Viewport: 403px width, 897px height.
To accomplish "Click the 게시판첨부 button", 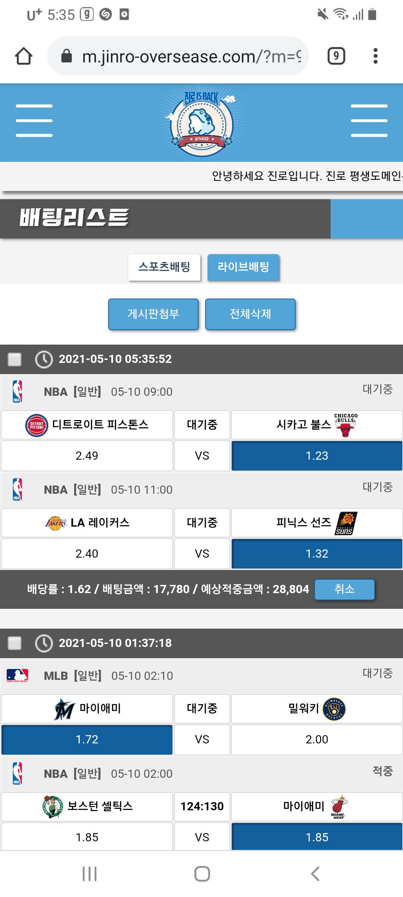I will tap(153, 314).
